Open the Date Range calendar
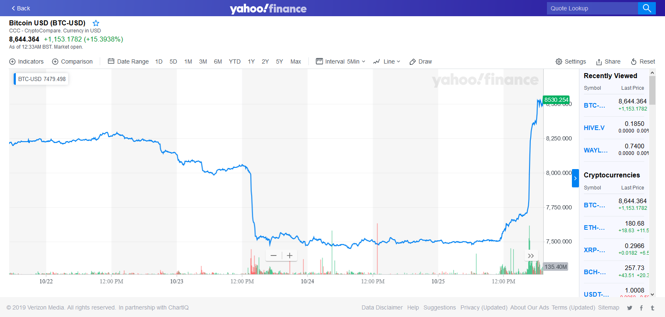 [128, 61]
